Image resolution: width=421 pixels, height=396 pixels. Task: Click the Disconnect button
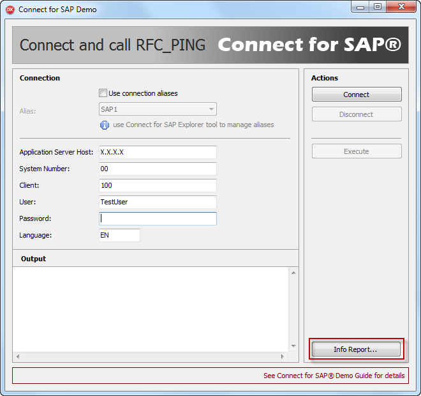(357, 114)
